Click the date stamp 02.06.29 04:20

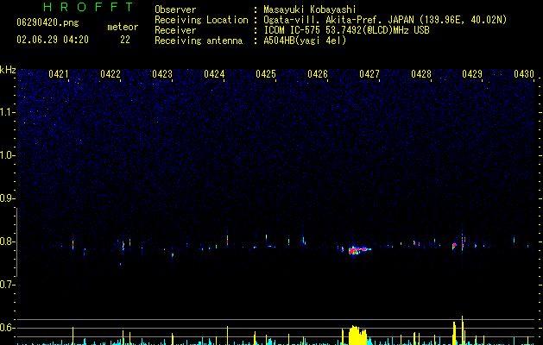[53, 40]
